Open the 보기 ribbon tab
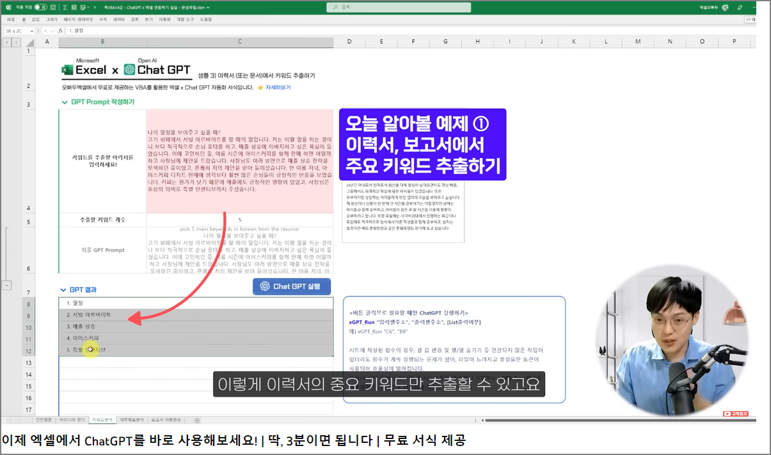This screenshot has width=771, height=455. click(x=149, y=19)
